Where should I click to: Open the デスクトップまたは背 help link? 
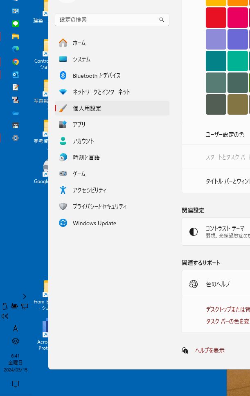[x=228, y=309]
